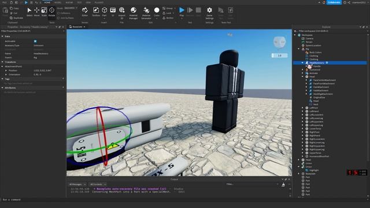Click the view selector face widget in viewport
The image size is (370, 208).
pos(280,42)
